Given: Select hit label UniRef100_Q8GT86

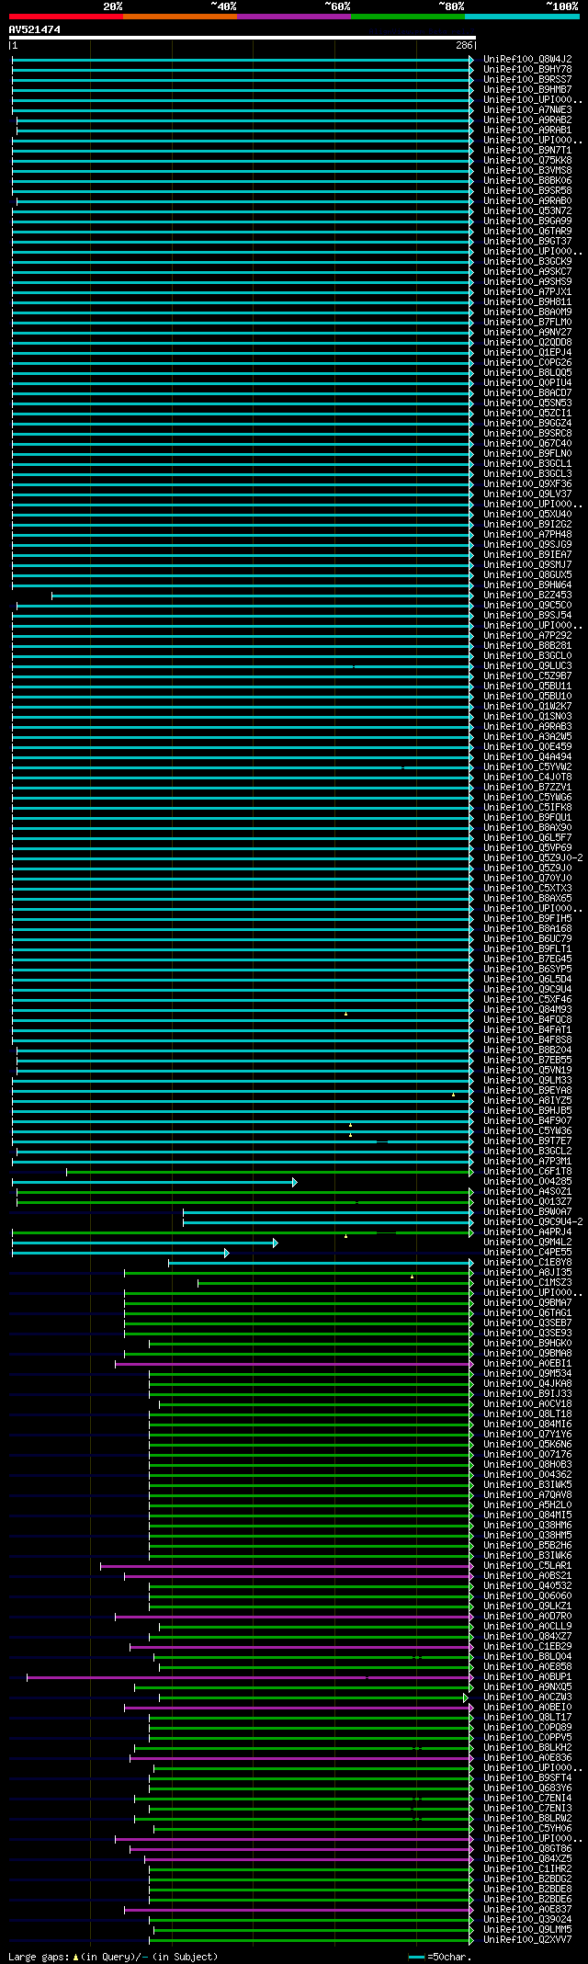Looking at the screenshot, I should click(x=527, y=1848).
